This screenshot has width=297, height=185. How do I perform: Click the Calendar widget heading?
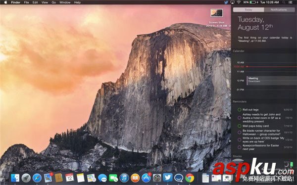coord(239,51)
